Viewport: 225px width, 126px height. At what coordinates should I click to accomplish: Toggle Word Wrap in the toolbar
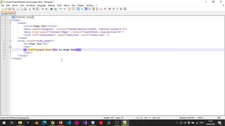point(78,9)
